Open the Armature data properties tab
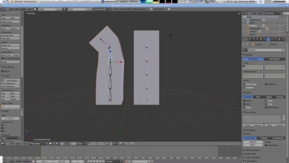This screenshot has height=163, width=289. pos(268,39)
